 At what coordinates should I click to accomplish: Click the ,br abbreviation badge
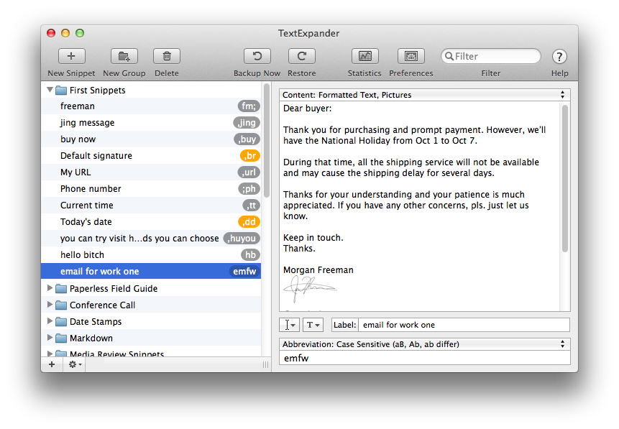tap(250, 155)
